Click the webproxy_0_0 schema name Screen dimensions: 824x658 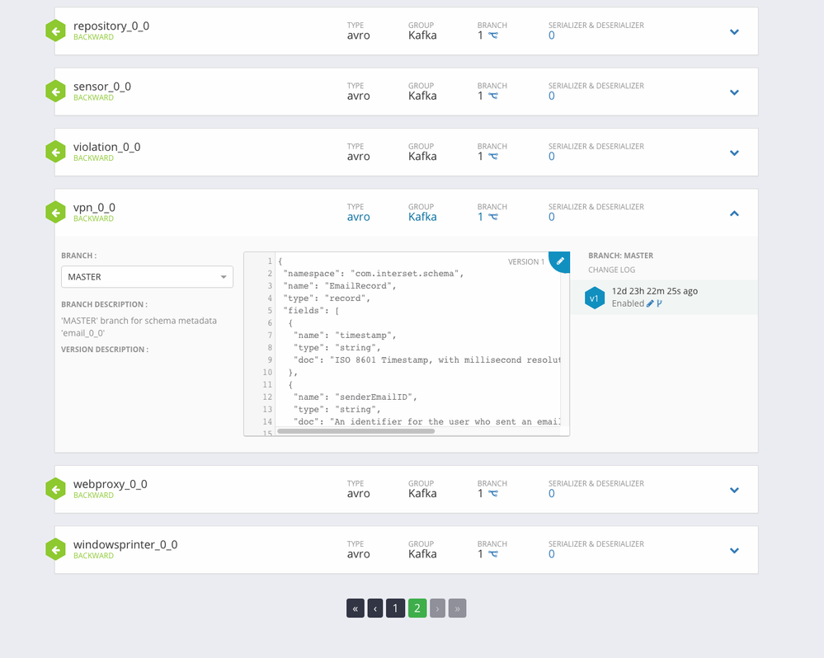click(x=110, y=484)
